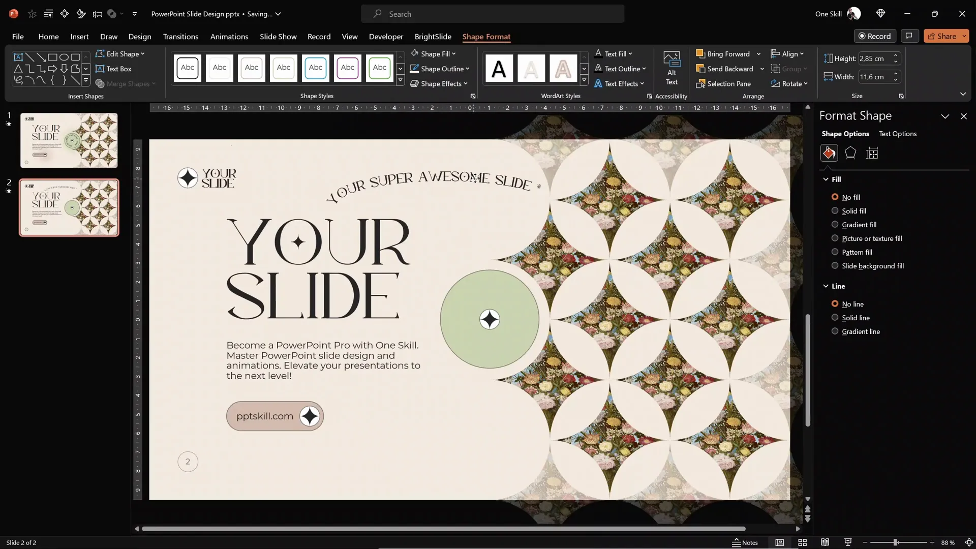The width and height of the screenshot is (976, 549).
Task: Switch to Reading View in status bar
Action: (x=825, y=542)
